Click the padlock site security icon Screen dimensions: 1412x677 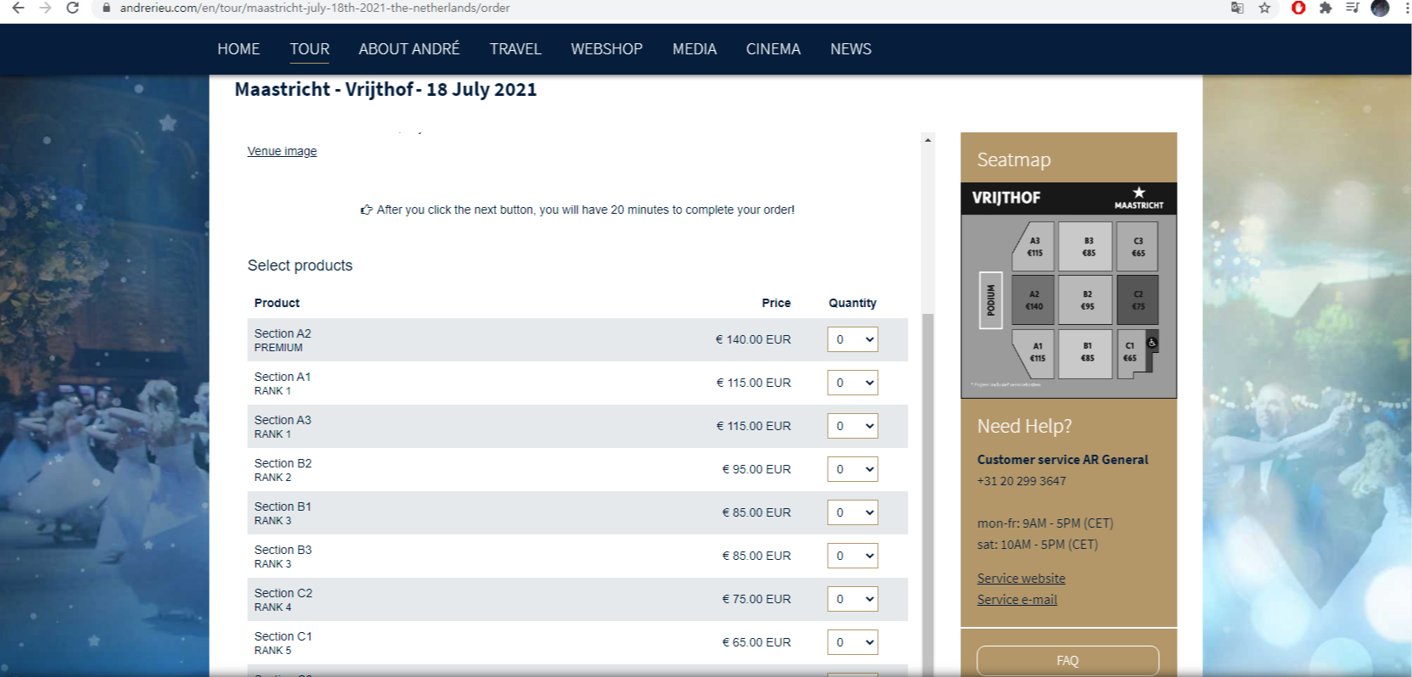(x=106, y=8)
